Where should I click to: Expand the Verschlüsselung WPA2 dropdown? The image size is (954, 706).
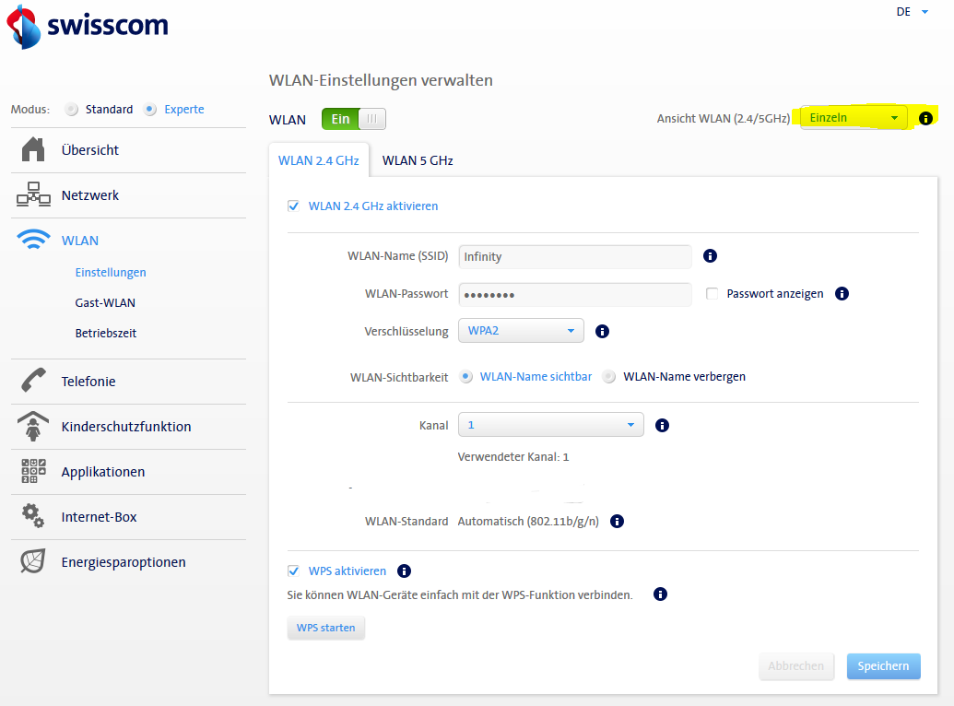[521, 330]
